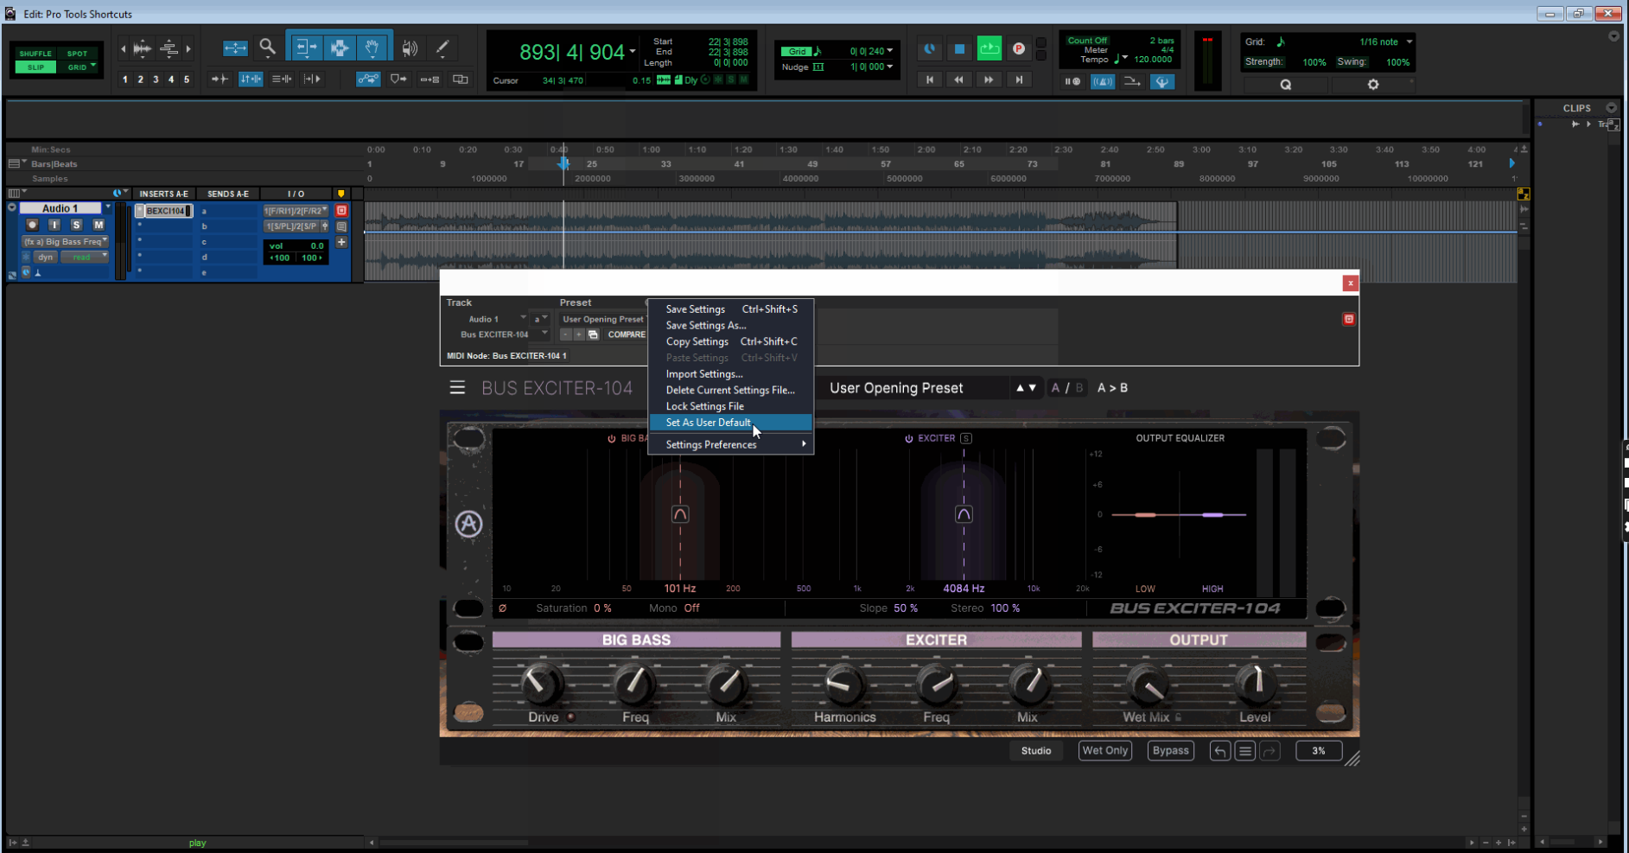Open Grid value 0|0|240 dropdown
The height and width of the screenshot is (853, 1629).
click(x=890, y=51)
